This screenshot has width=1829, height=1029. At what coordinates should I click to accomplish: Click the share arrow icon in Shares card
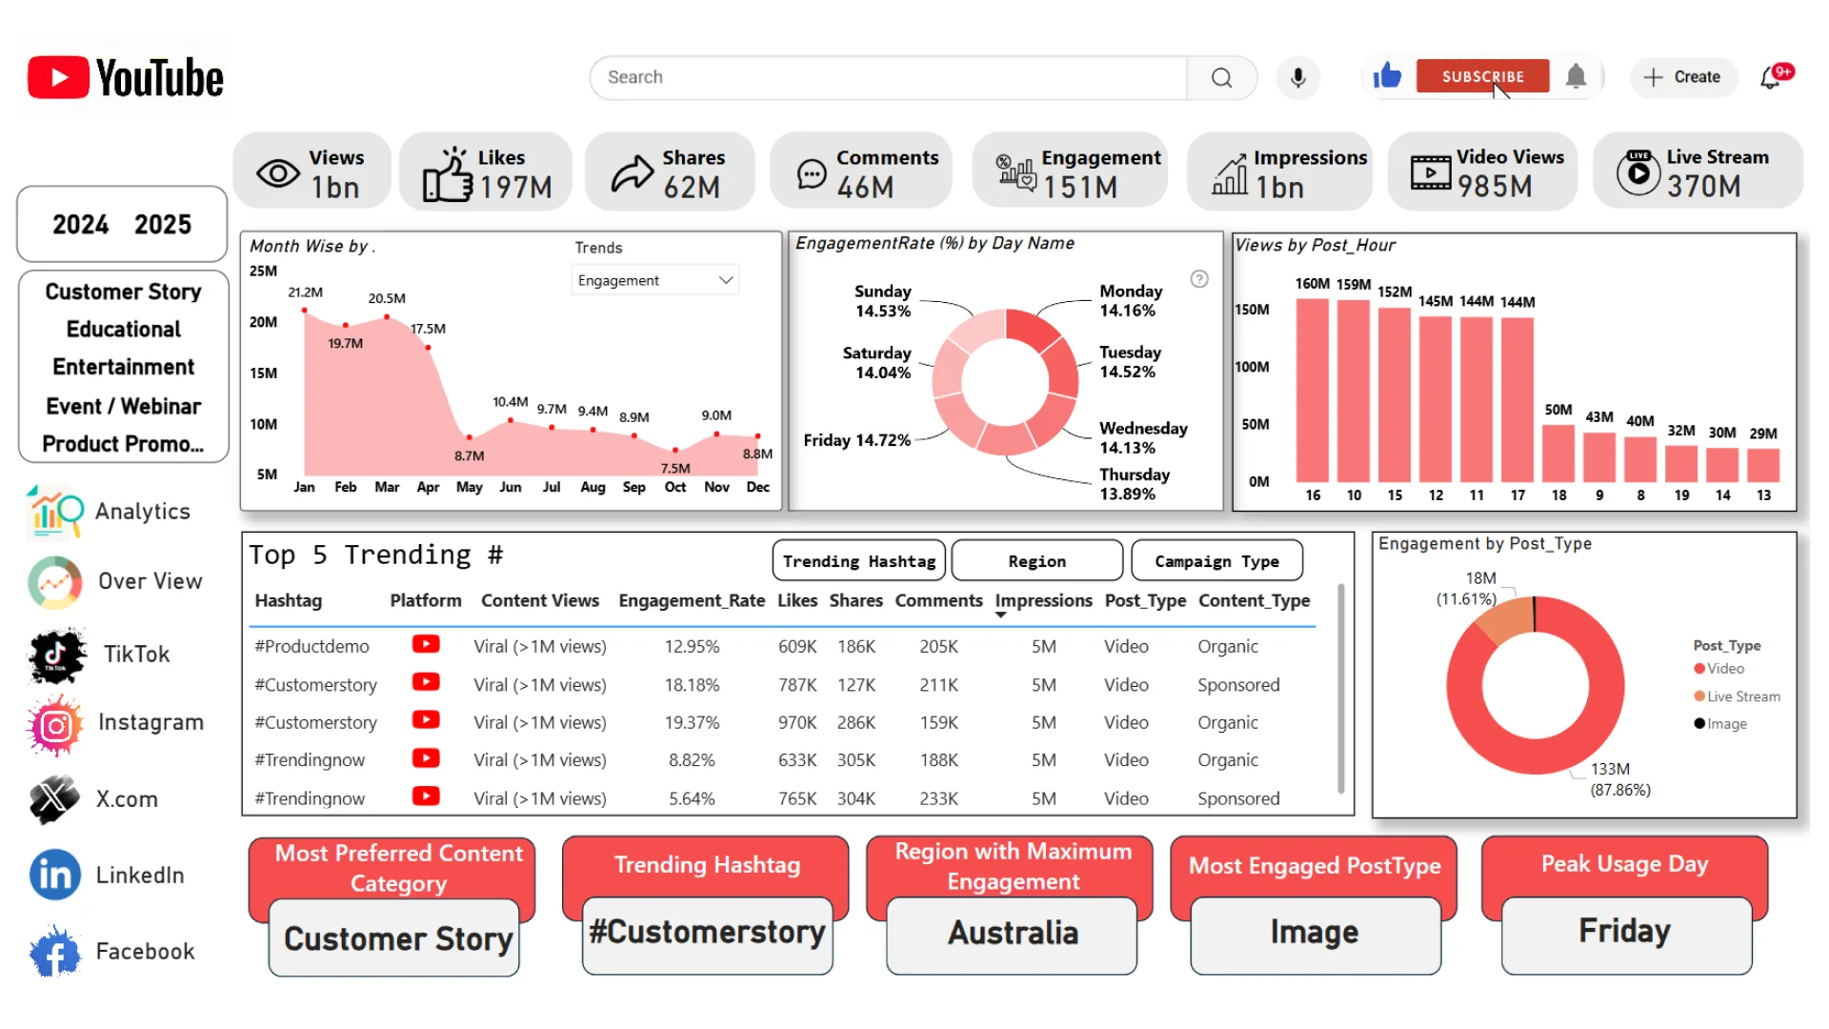tap(632, 174)
